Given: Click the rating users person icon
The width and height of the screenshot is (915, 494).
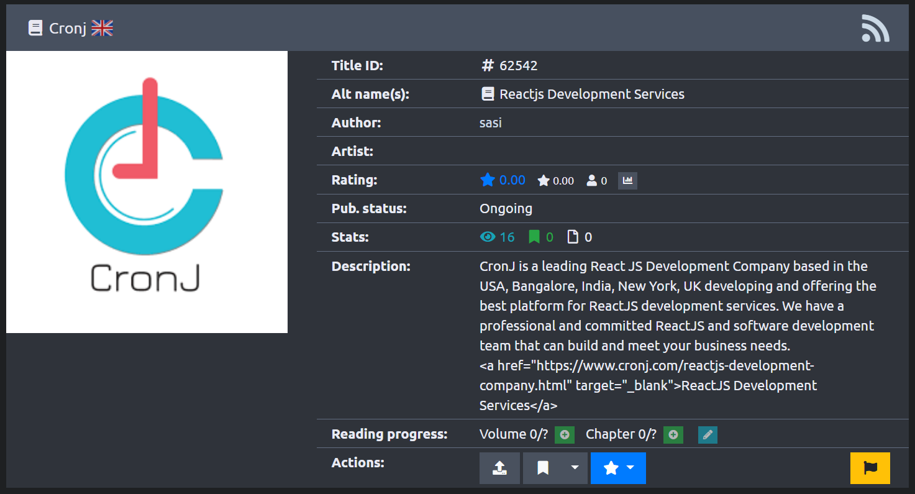Looking at the screenshot, I should 592,181.
